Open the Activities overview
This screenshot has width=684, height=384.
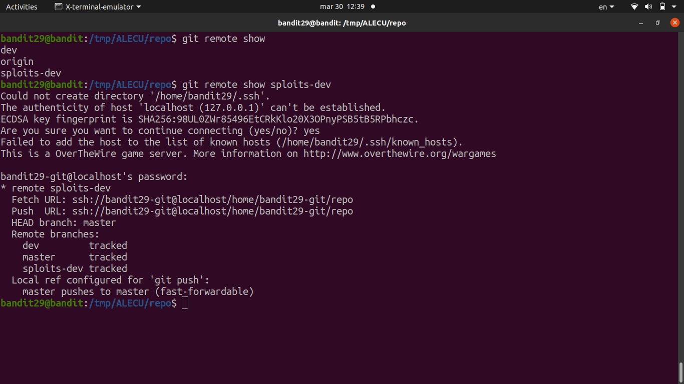pyautogui.click(x=22, y=7)
